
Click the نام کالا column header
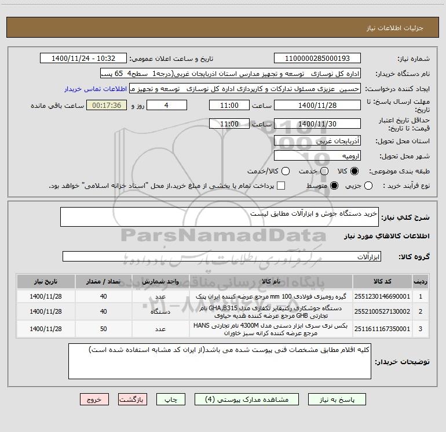coord(271,281)
